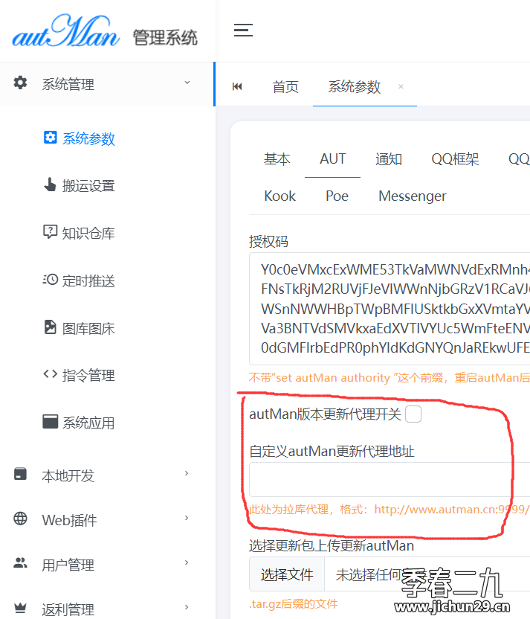Expand the 返利管理 submenu arrow

(187, 607)
